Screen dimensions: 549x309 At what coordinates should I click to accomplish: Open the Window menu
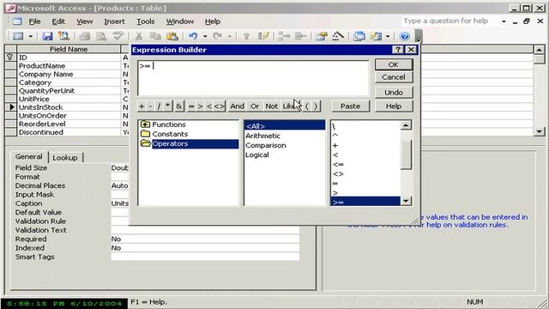(x=179, y=21)
